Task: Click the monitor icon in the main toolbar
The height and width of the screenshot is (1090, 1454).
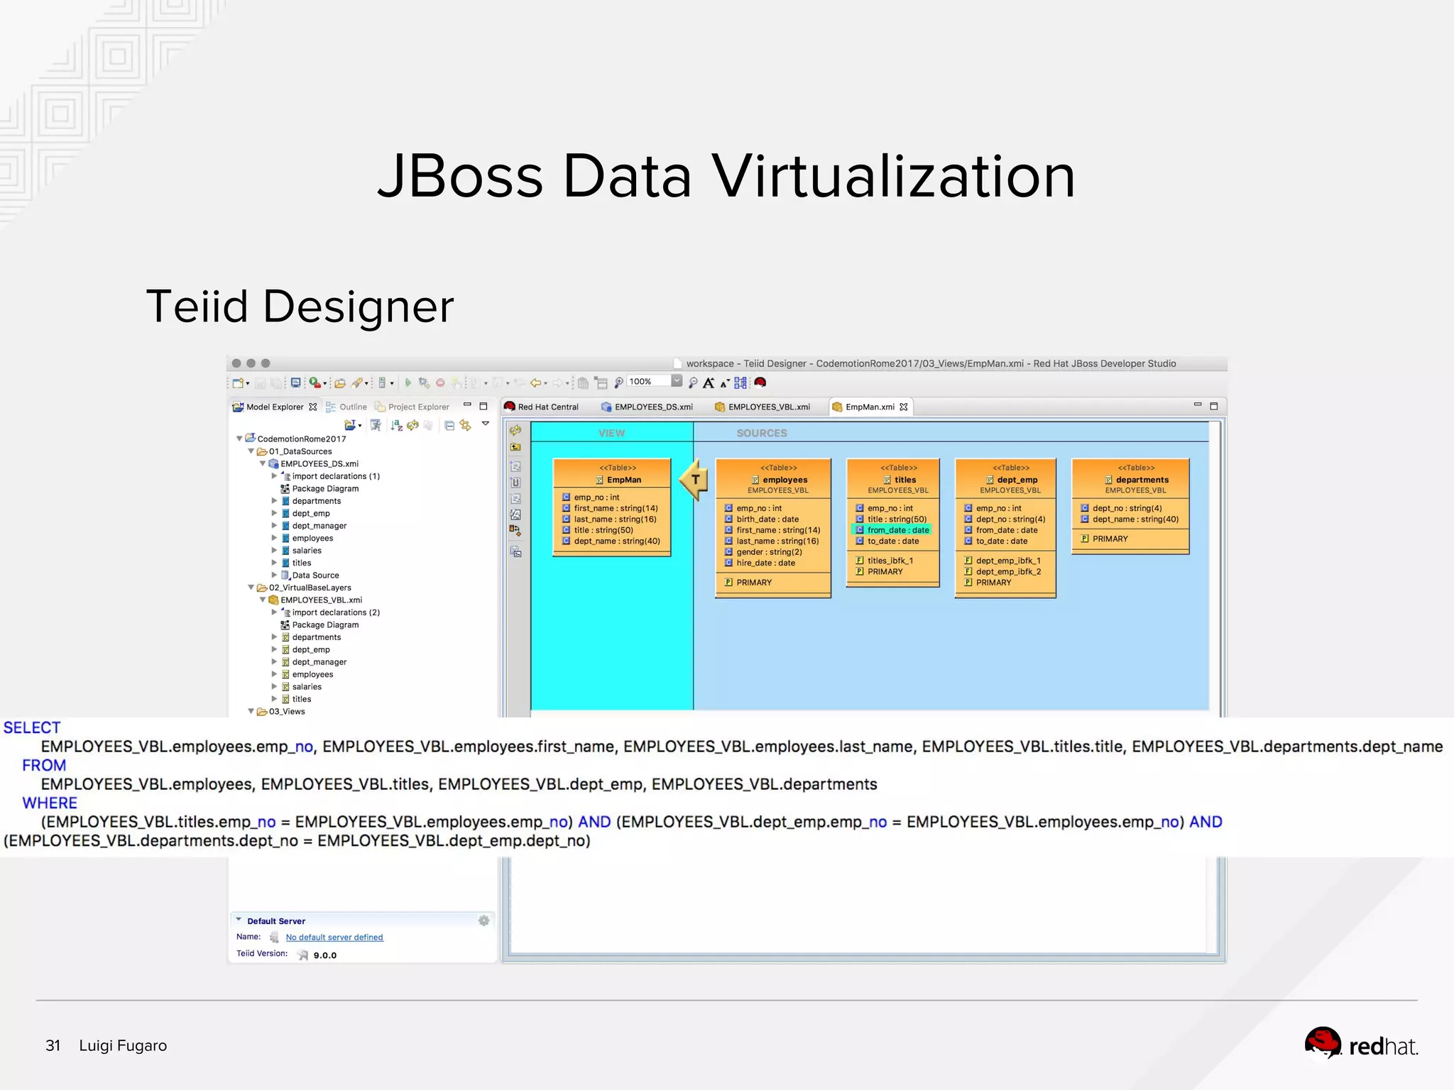Action: pyautogui.click(x=295, y=382)
